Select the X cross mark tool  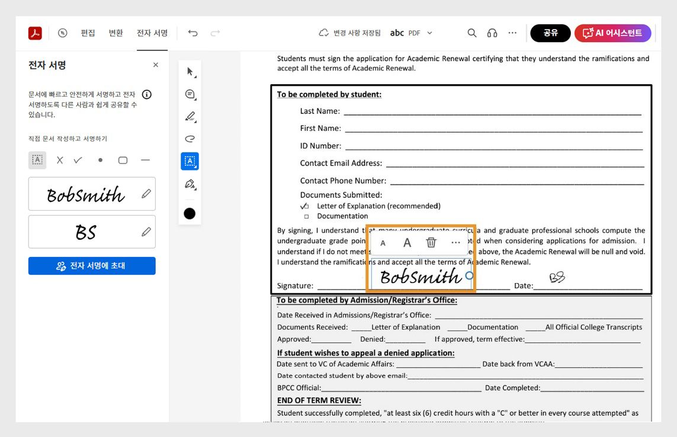[60, 160]
